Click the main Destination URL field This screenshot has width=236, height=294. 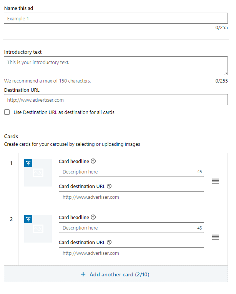coord(116,100)
